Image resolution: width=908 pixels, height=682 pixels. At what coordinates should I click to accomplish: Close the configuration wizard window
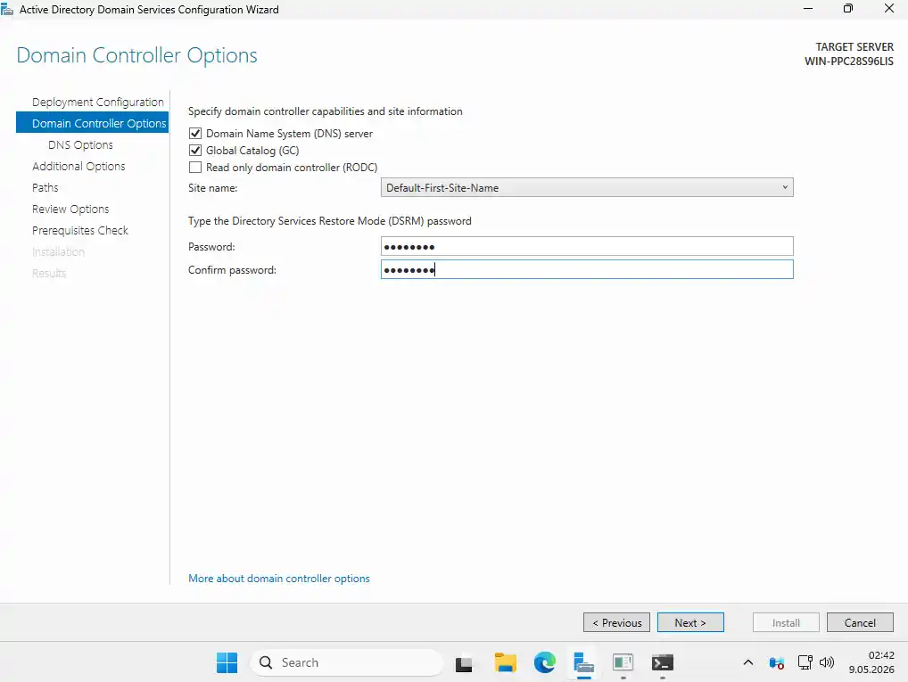point(889,9)
